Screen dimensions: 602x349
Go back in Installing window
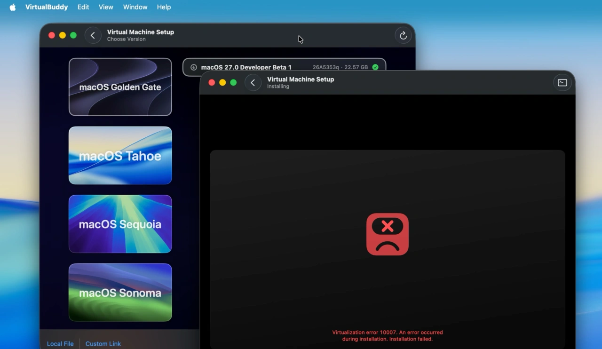pos(253,83)
